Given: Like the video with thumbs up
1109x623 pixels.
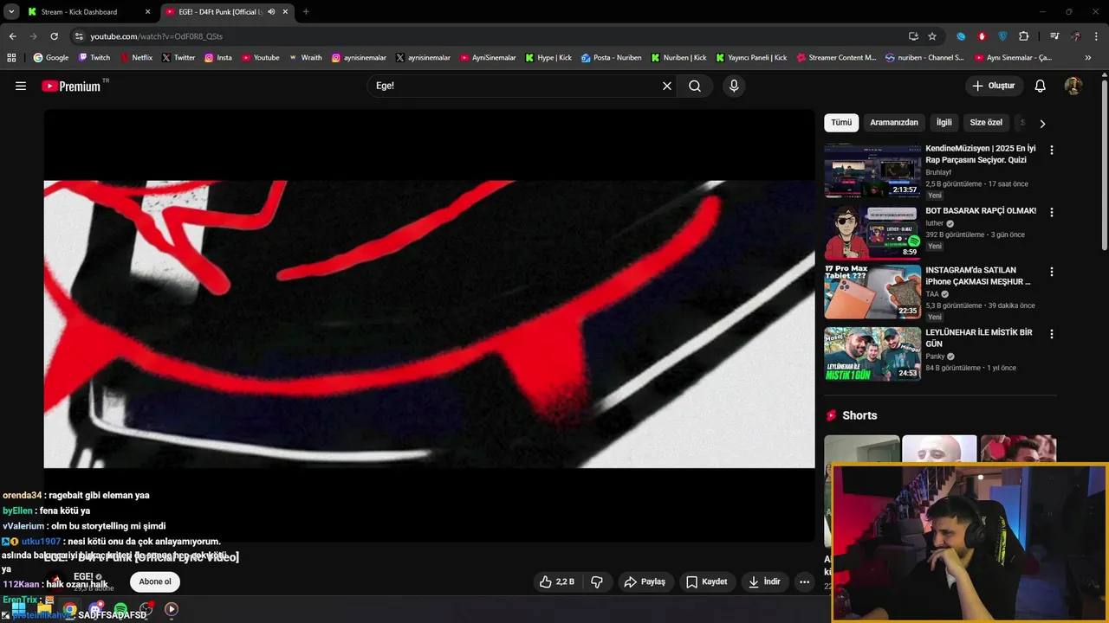Looking at the screenshot, I should coord(557,581).
